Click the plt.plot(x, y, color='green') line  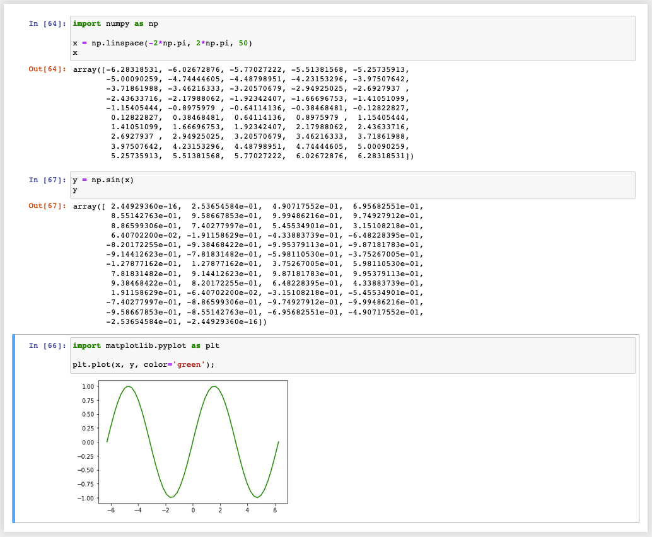(144, 365)
